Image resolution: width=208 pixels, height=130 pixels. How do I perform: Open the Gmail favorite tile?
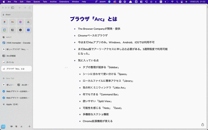point(12,22)
